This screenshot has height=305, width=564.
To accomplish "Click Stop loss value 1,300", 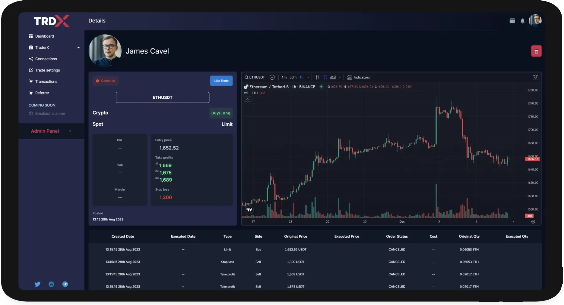I will [166, 197].
